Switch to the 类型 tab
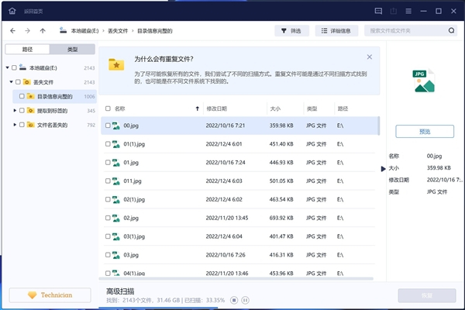 (72, 49)
